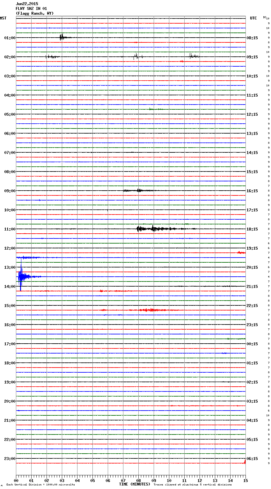Select the '10:00' MST time label
Screen dimensions: 271x489
(10, 210)
